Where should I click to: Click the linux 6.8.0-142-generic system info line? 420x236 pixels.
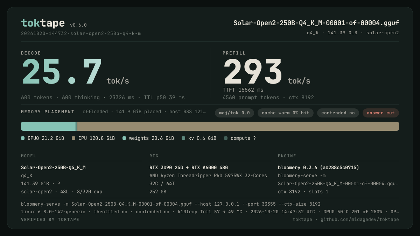click(210, 212)
